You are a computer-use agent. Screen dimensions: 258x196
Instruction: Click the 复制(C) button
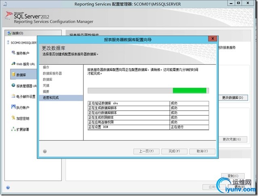(x=233, y=176)
